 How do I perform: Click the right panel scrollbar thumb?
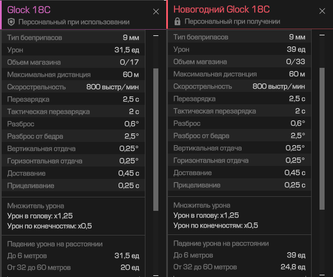(322, 138)
